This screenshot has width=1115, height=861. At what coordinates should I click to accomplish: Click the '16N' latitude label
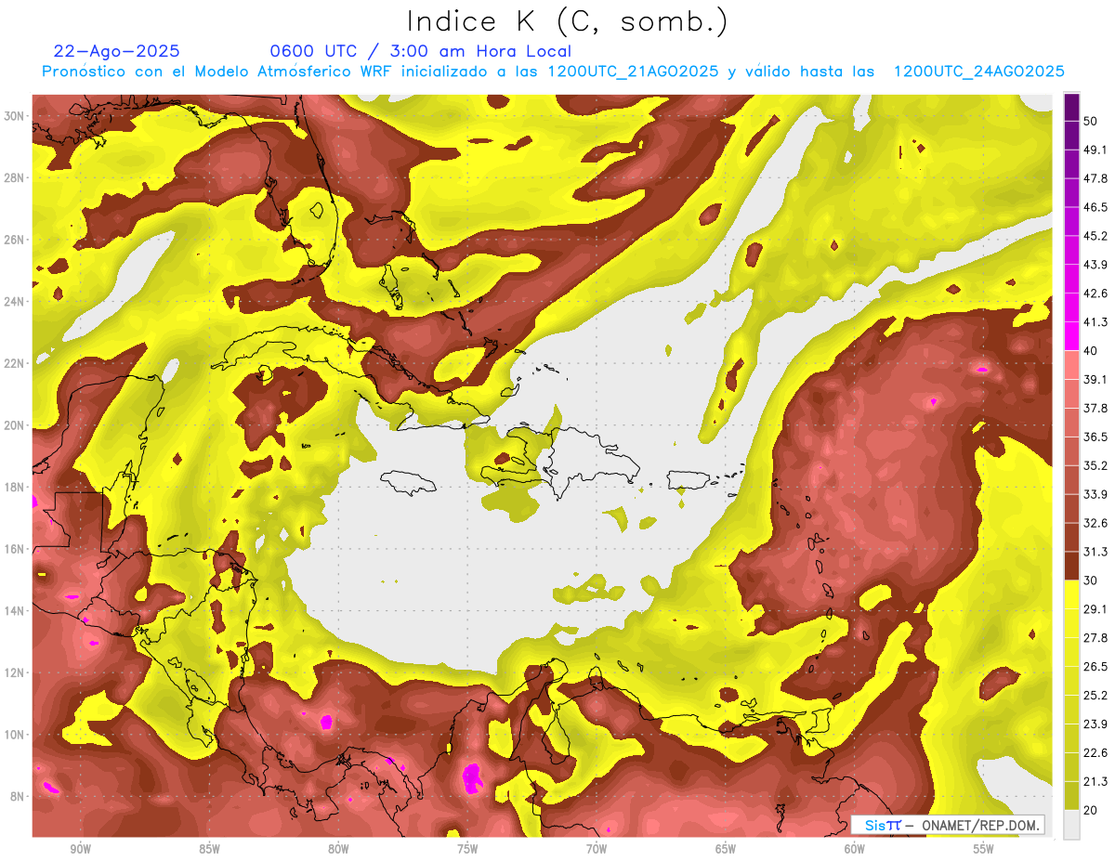(16, 549)
